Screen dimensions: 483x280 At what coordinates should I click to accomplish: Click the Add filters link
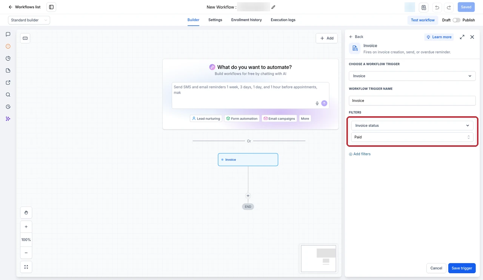click(360, 154)
